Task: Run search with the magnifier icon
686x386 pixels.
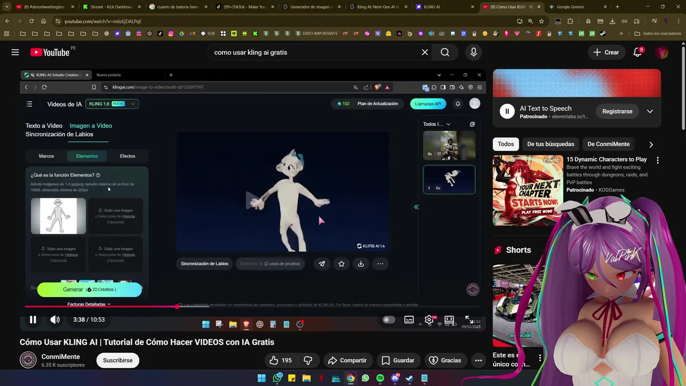Action: pos(445,53)
